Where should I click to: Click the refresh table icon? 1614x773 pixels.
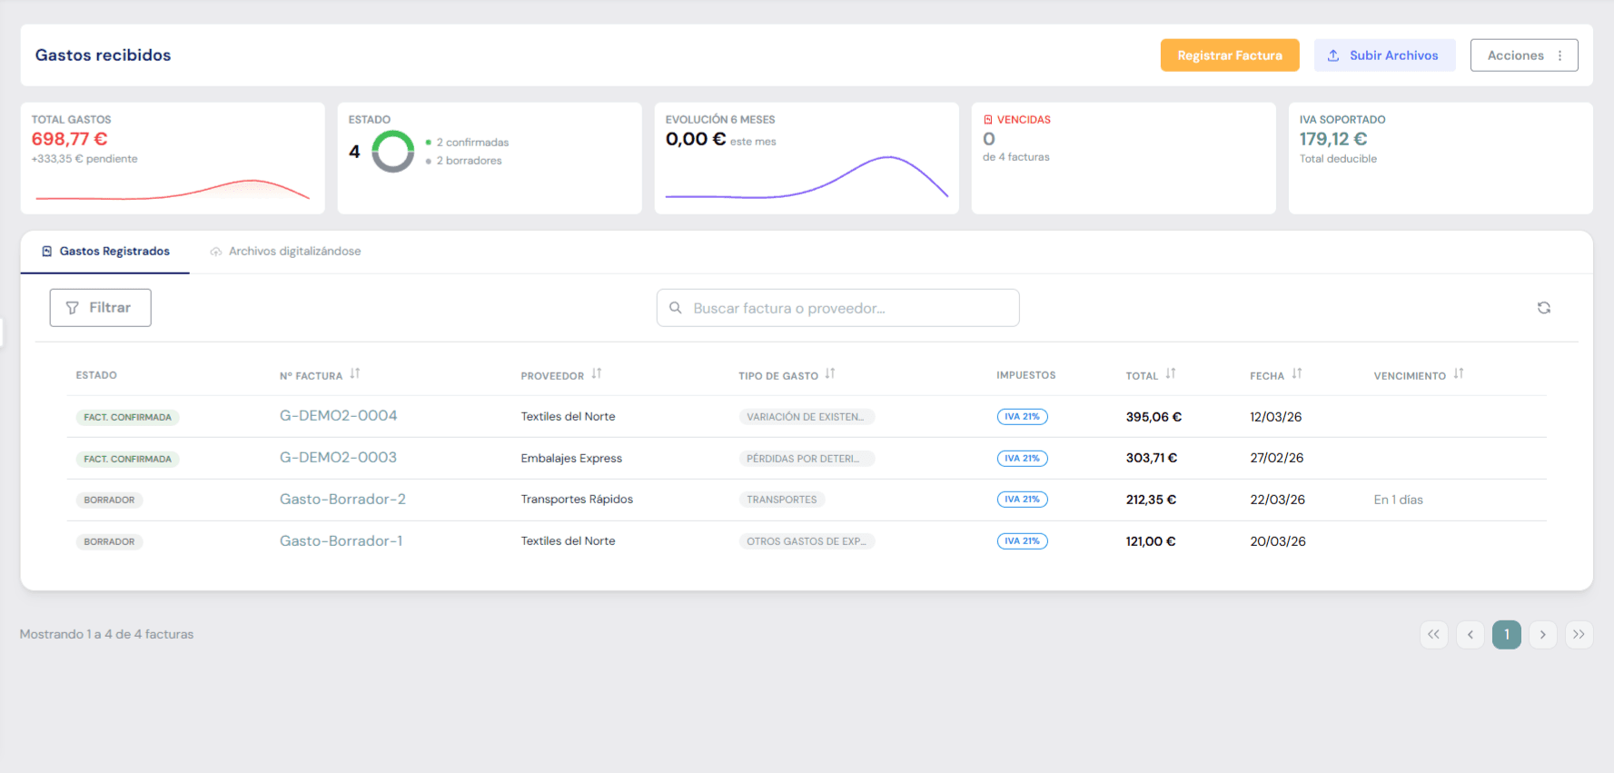[1543, 308]
